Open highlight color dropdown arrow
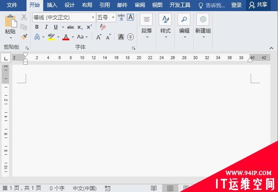The width and height of the screenshot is (278, 192). (58, 37)
